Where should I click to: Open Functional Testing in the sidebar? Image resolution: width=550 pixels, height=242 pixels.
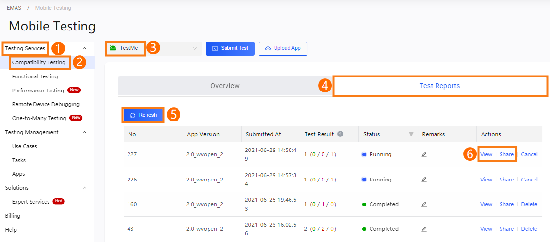[x=35, y=76]
